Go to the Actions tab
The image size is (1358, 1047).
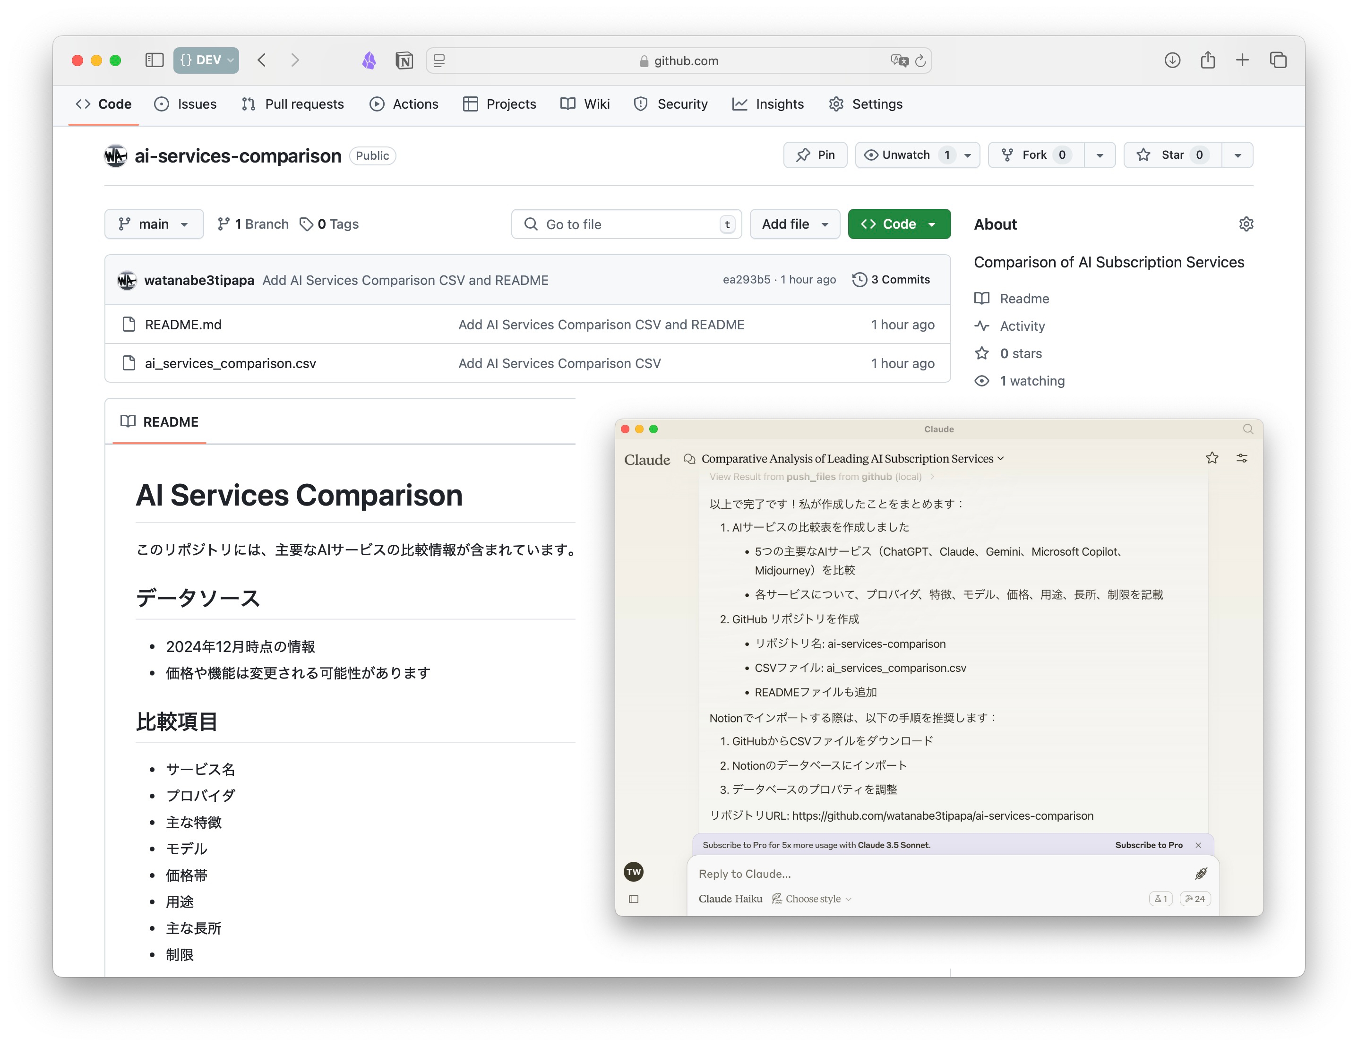point(404,104)
